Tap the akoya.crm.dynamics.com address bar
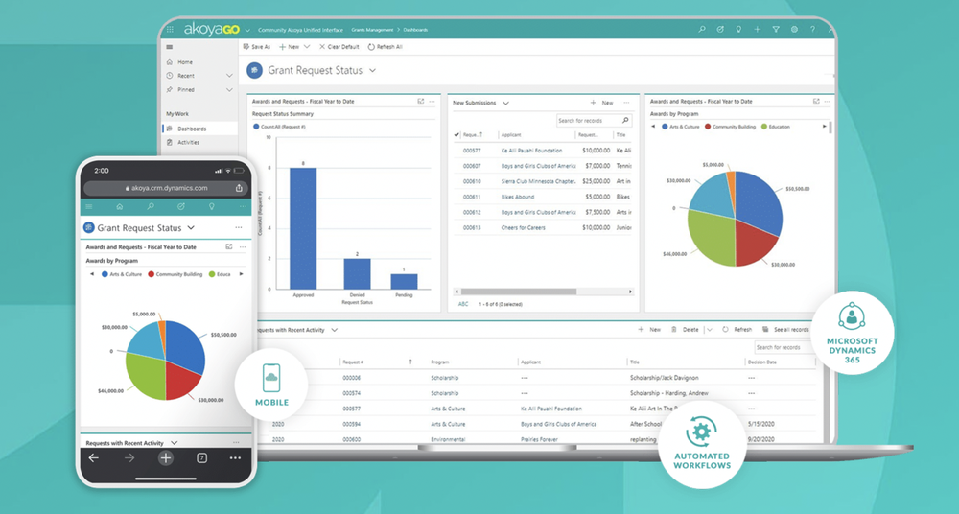 pos(166,188)
